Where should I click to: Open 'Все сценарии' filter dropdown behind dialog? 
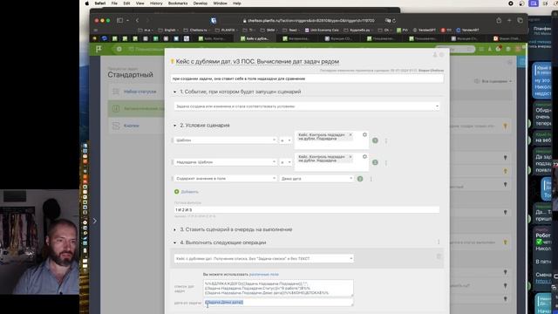tap(494, 81)
